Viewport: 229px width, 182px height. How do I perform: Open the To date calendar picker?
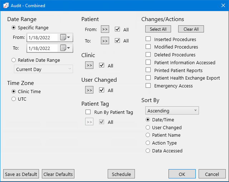click(65, 48)
